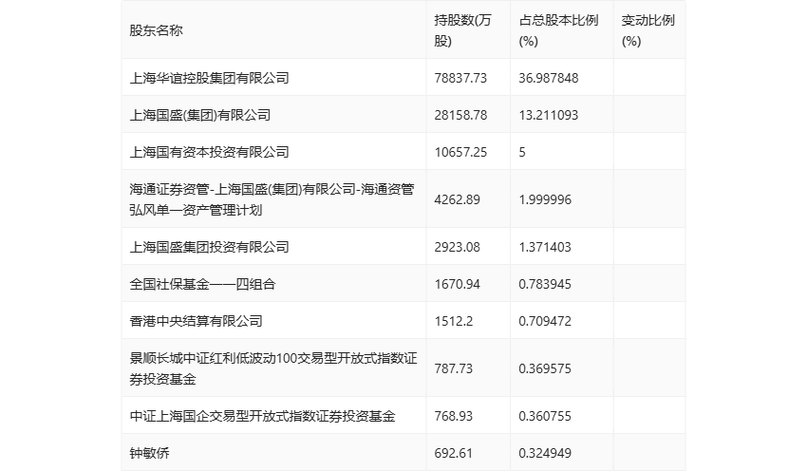807x471 pixels.
Task: Select 全国社保基金一一四组合 shareholder name
Action: [202, 284]
